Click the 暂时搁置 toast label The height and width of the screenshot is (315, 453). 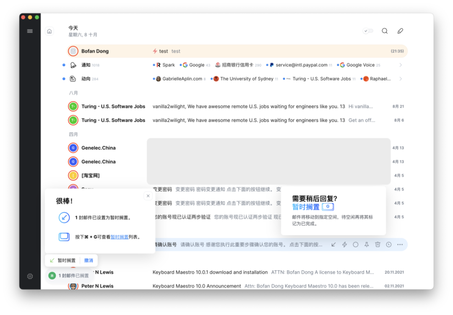point(66,260)
